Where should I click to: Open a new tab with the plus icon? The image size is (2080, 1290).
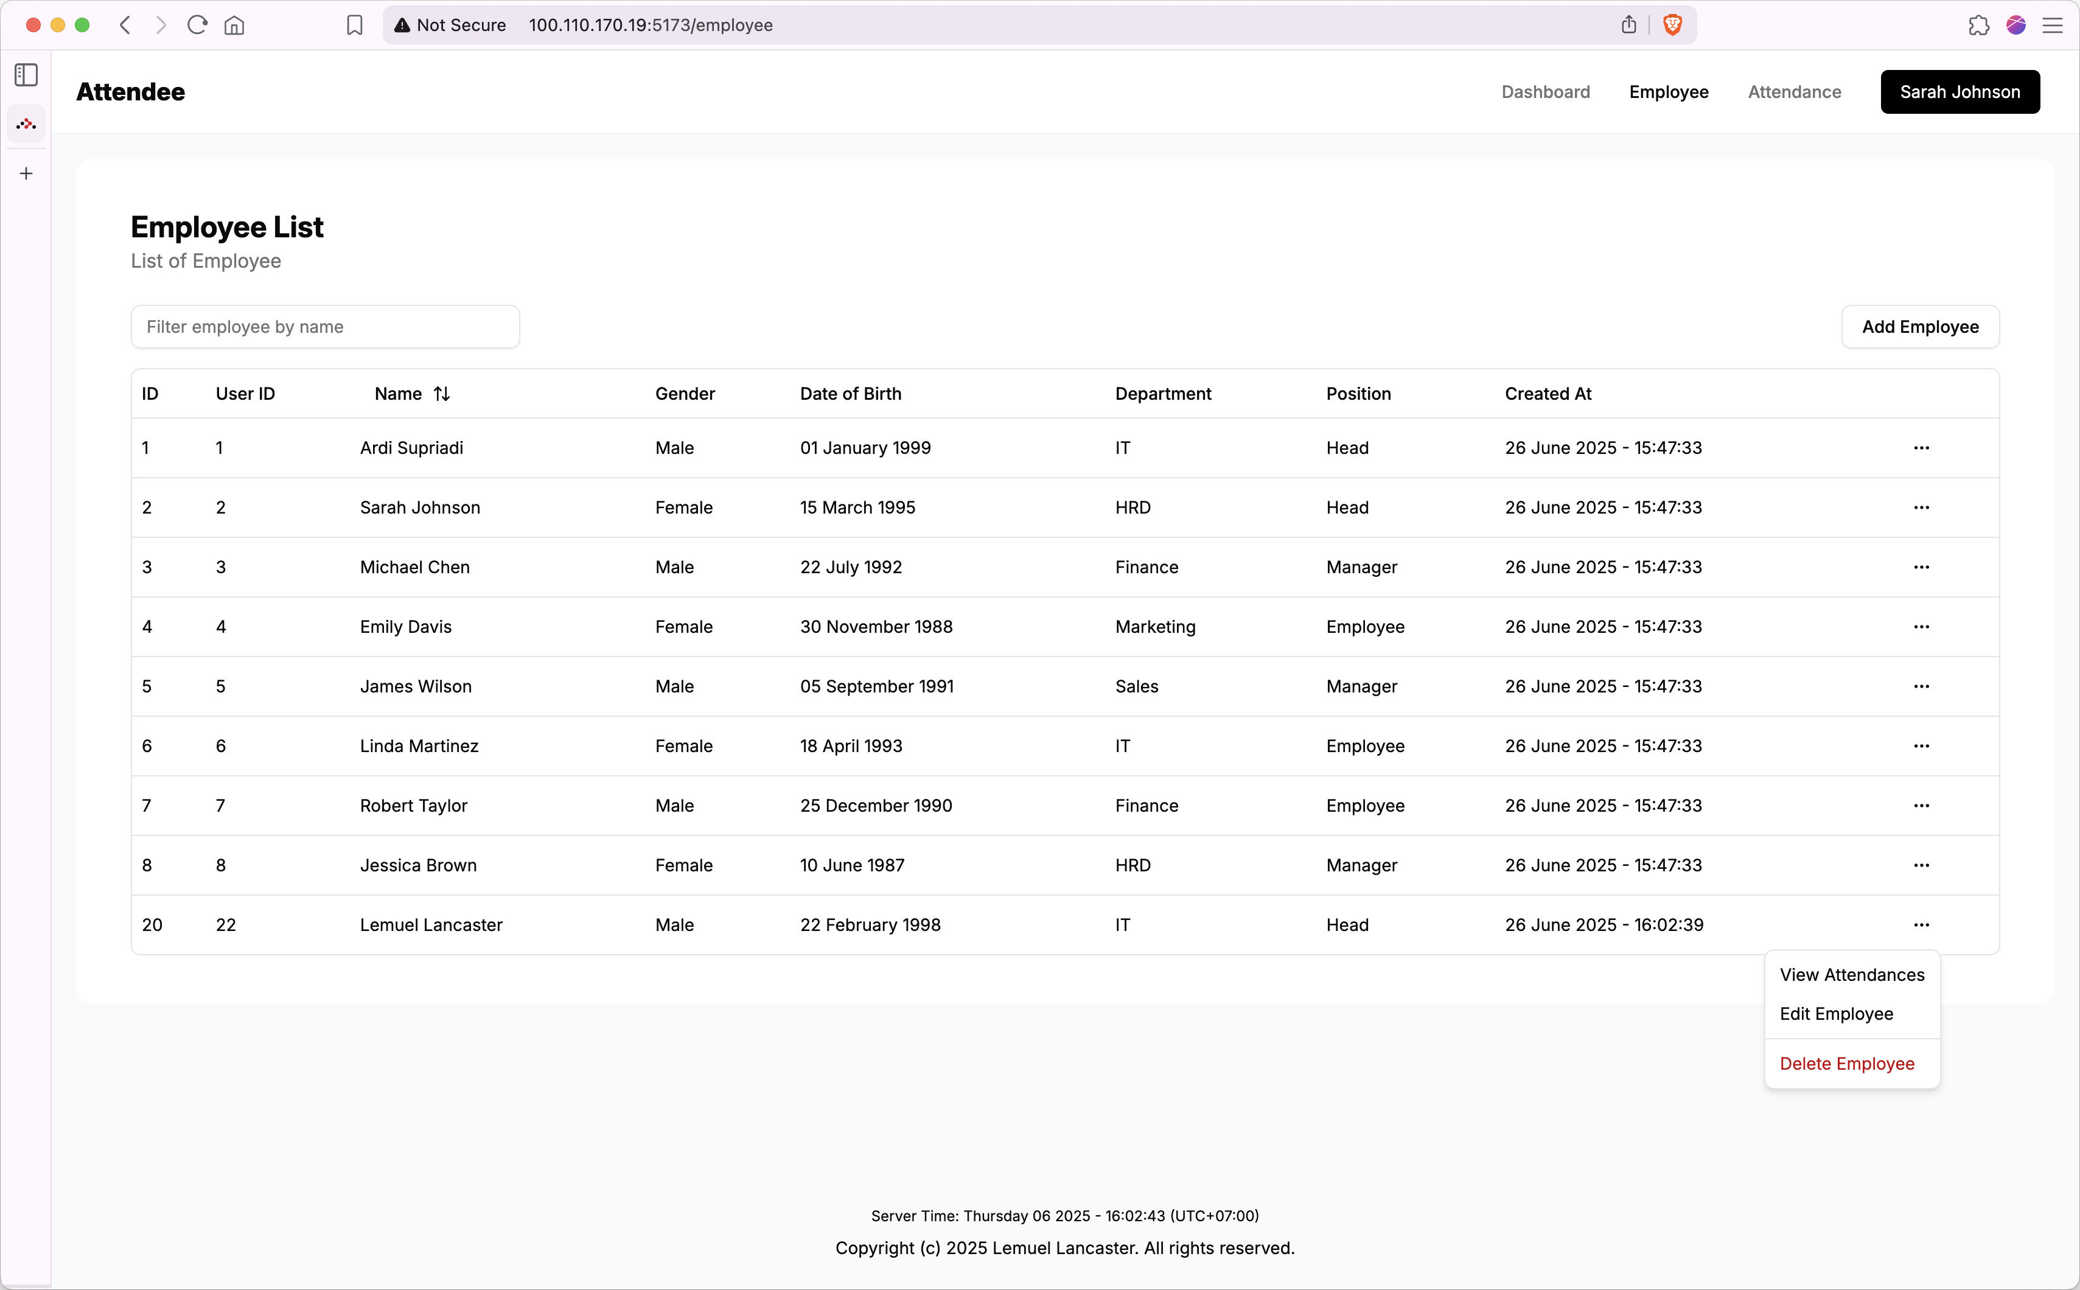26,173
